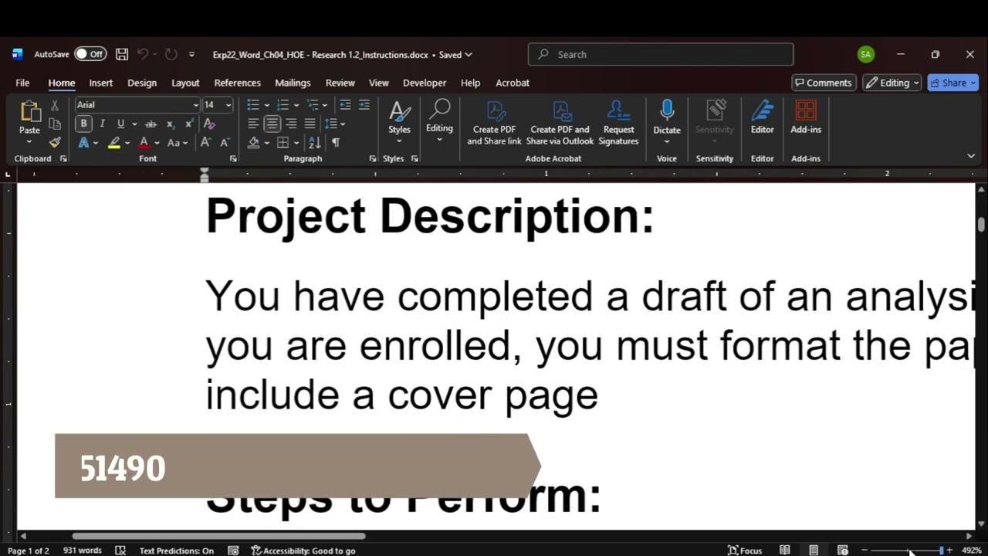Screen dimensions: 988x556
Task: Open the Font dialog launcher
Action: pyautogui.click(x=233, y=158)
